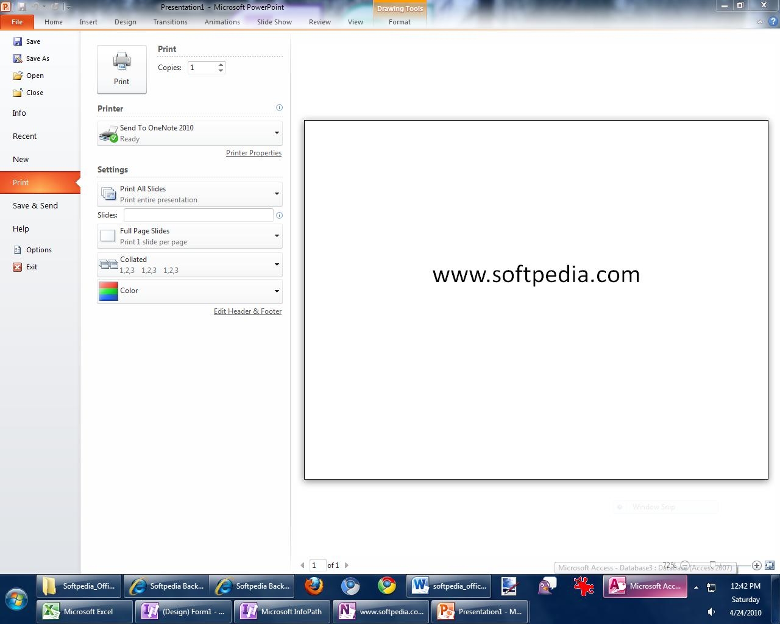Viewport: 780px width, 624px height.
Task: Open the Firefox icon in taskbar
Action: (x=314, y=586)
